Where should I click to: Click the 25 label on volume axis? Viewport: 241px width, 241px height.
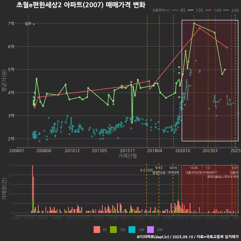click(11, 165)
